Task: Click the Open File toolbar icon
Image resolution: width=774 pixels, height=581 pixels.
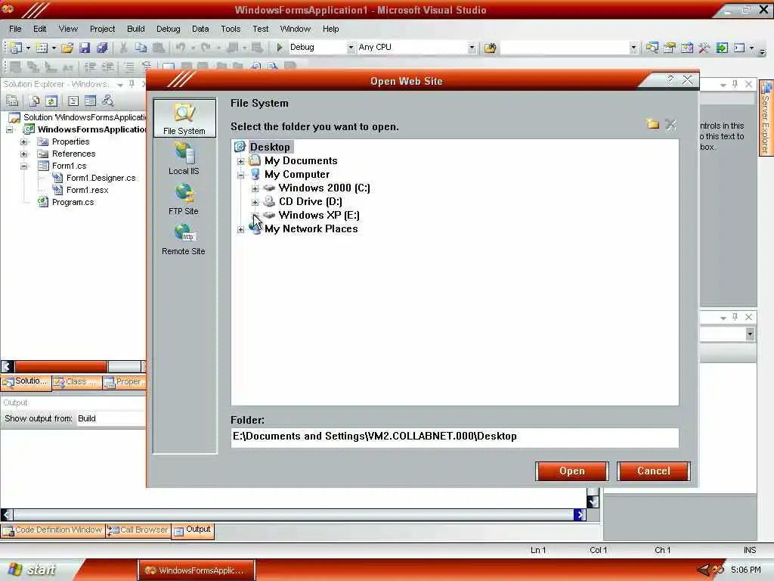Action: coord(67,48)
